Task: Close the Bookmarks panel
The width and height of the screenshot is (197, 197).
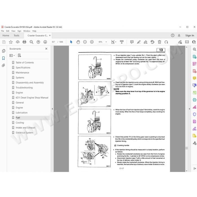Action: point(46,49)
